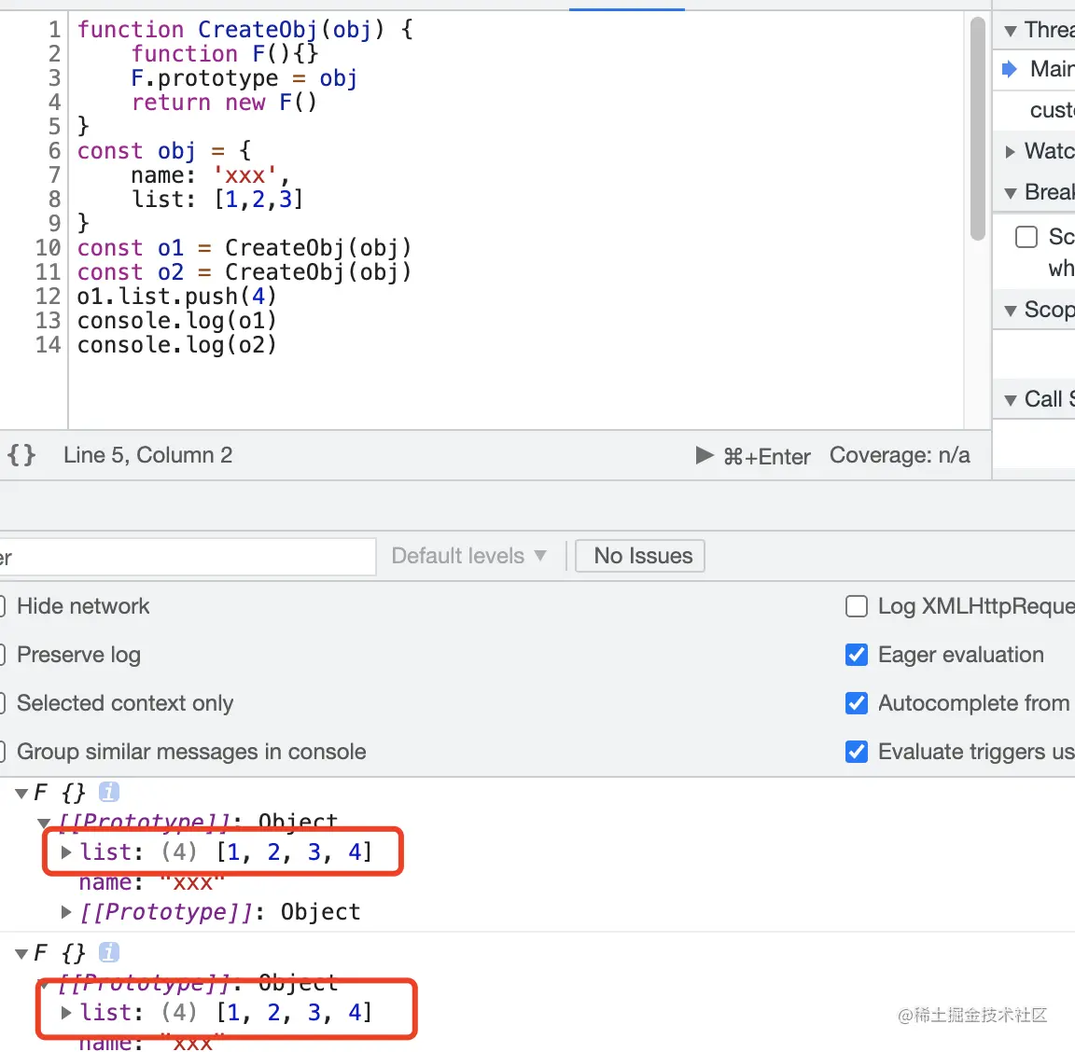Click the code editor vertical scrollbar

(978, 130)
